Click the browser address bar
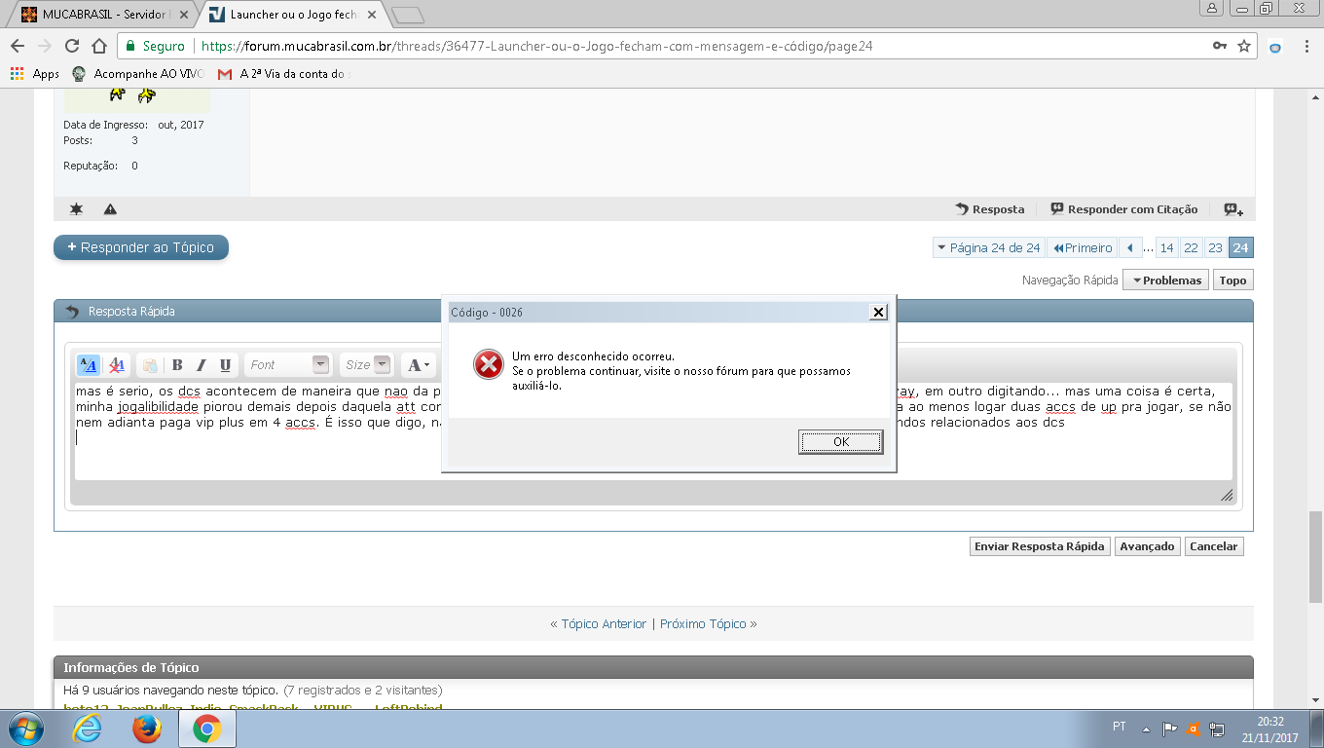The width and height of the screenshot is (1324, 748). 681,46
